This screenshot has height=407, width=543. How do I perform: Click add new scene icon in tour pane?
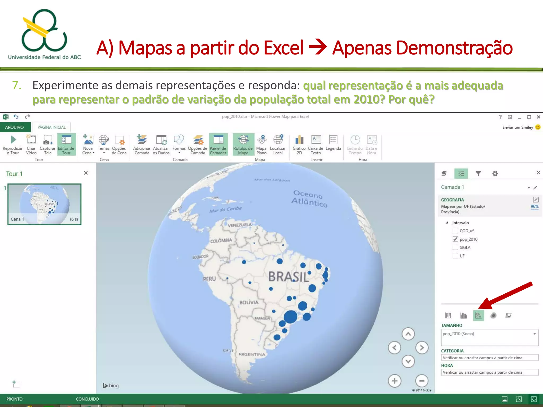point(16,384)
